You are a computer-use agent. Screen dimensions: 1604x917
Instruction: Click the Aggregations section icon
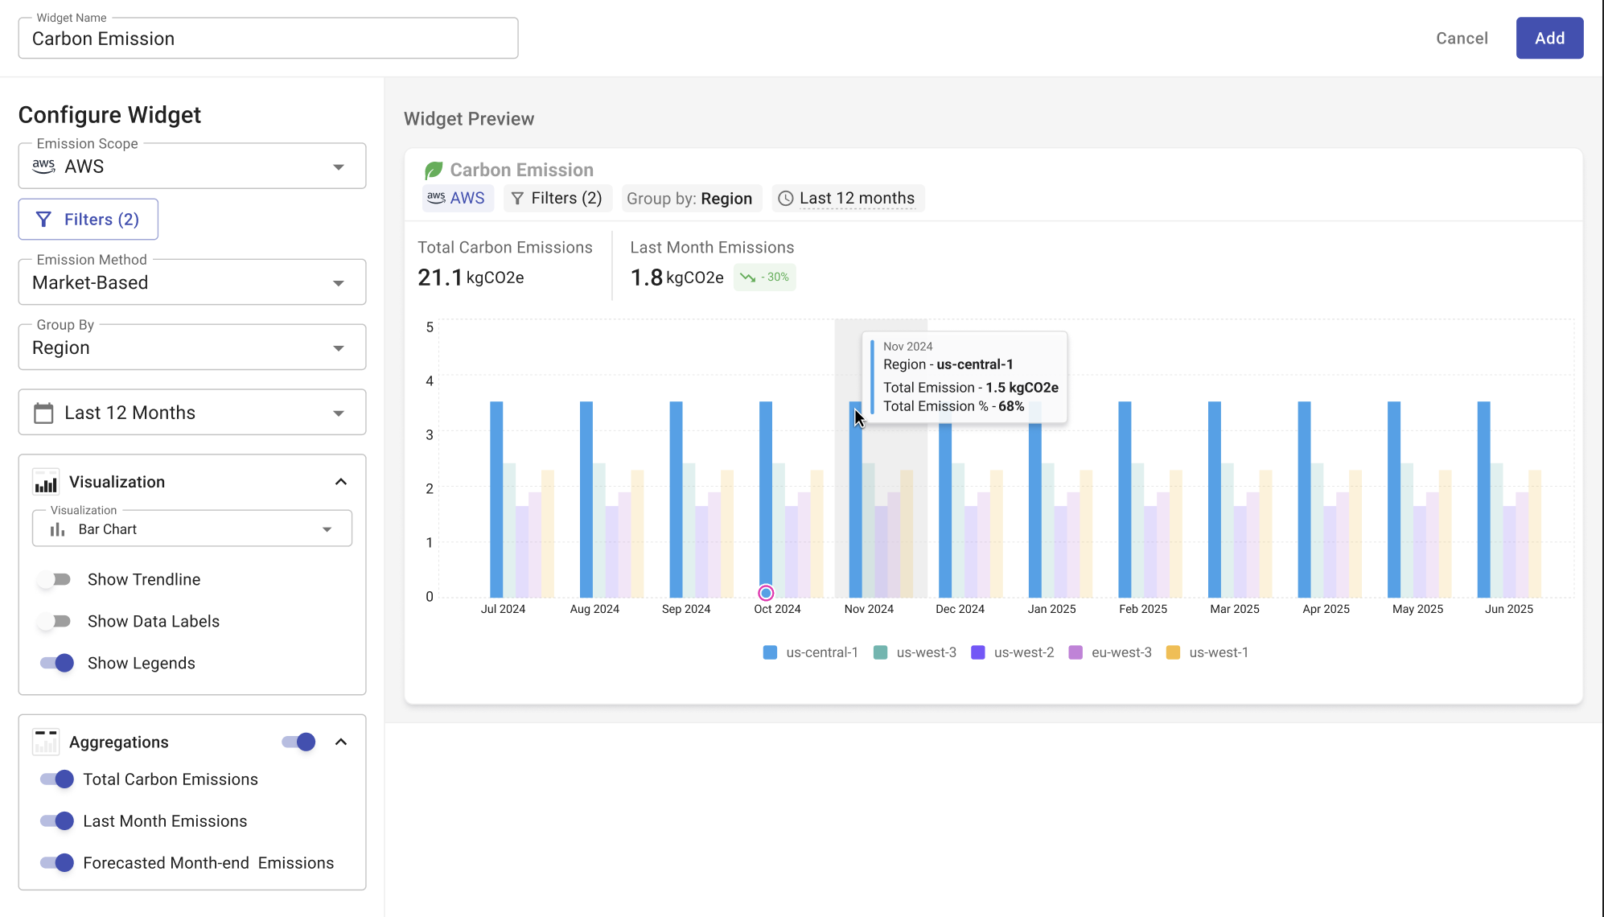click(x=46, y=742)
